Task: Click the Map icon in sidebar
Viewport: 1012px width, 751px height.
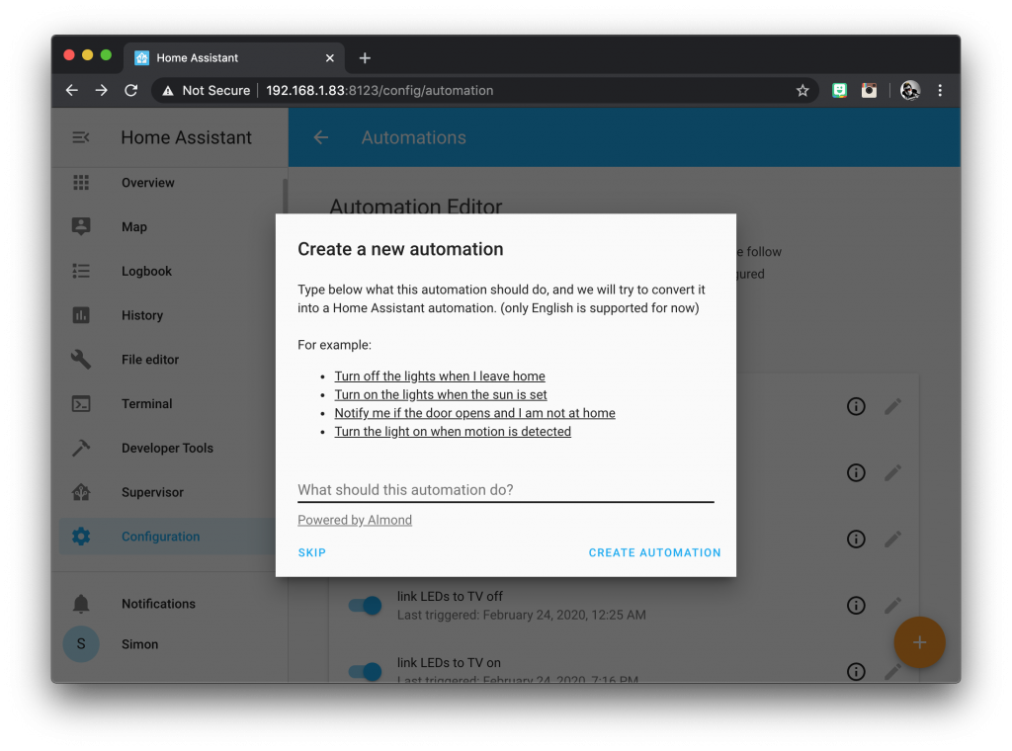Action: (x=81, y=226)
